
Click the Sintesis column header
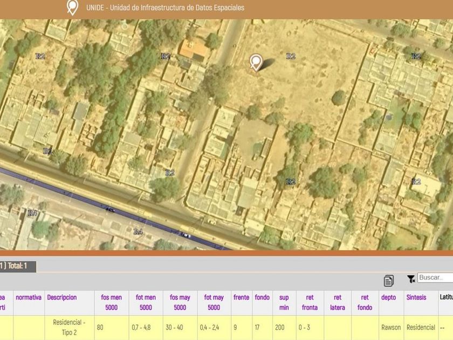[x=416, y=297]
